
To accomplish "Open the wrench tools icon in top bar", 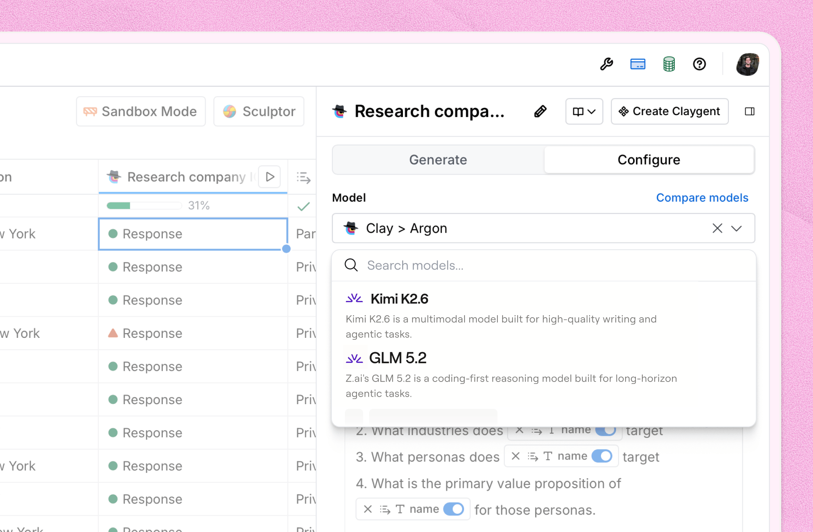I will [x=606, y=64].
